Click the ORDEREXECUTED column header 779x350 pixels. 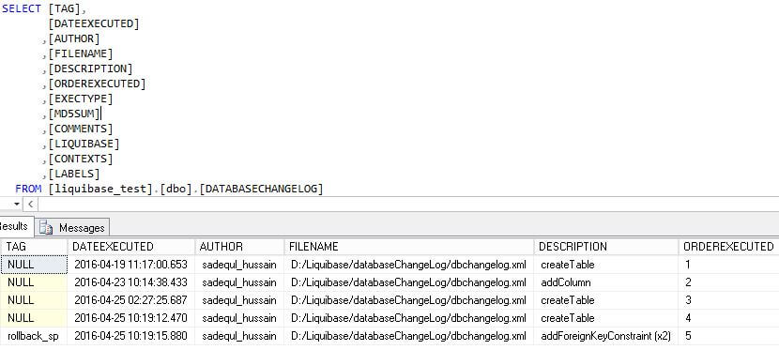coord(728,246)
